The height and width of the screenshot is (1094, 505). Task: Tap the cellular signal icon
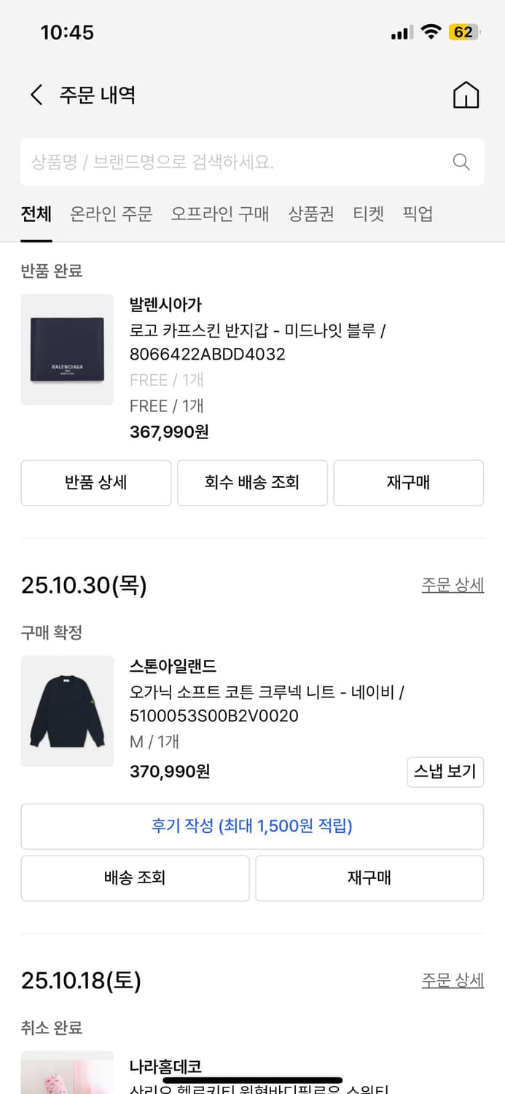[402, 31]
